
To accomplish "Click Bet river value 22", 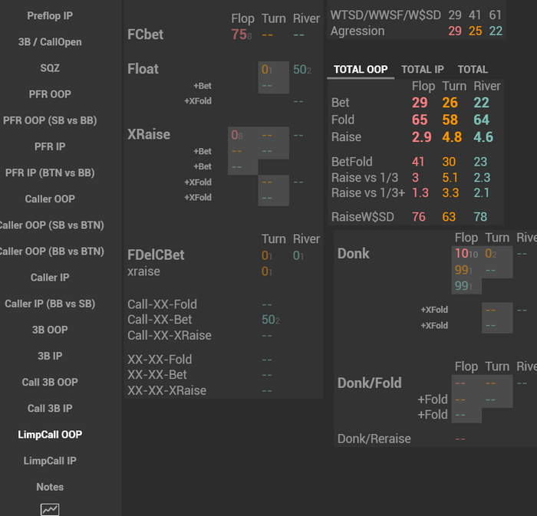I will (482, 103).
